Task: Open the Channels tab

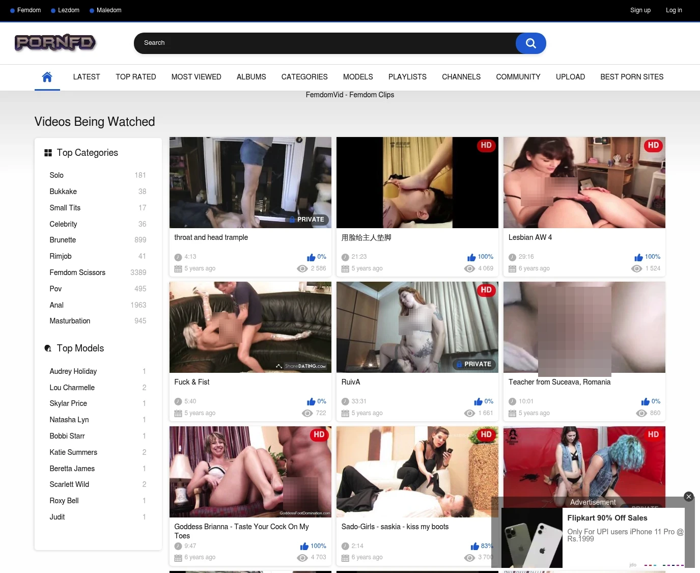Action: click(461, 77)
